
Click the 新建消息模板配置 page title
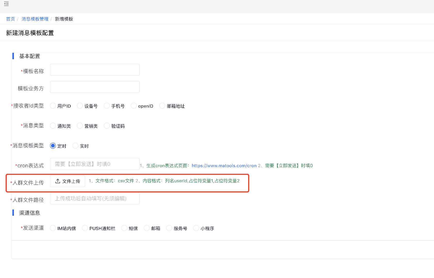coord(30,33)
